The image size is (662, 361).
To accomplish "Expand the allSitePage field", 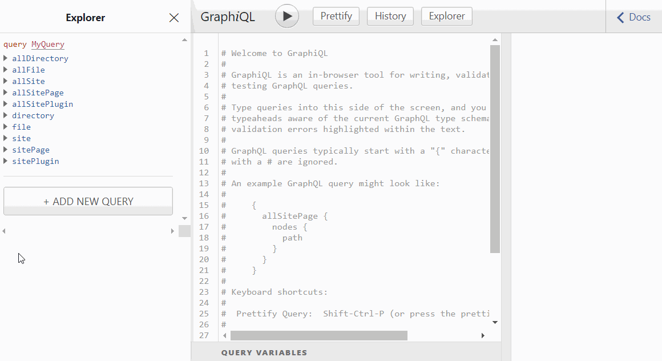I will pyautogui.click(x=6, y=92).
